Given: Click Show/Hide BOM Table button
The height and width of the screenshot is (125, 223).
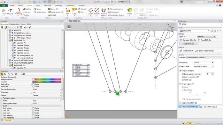Looking at the screenshot, I should 189,107.
